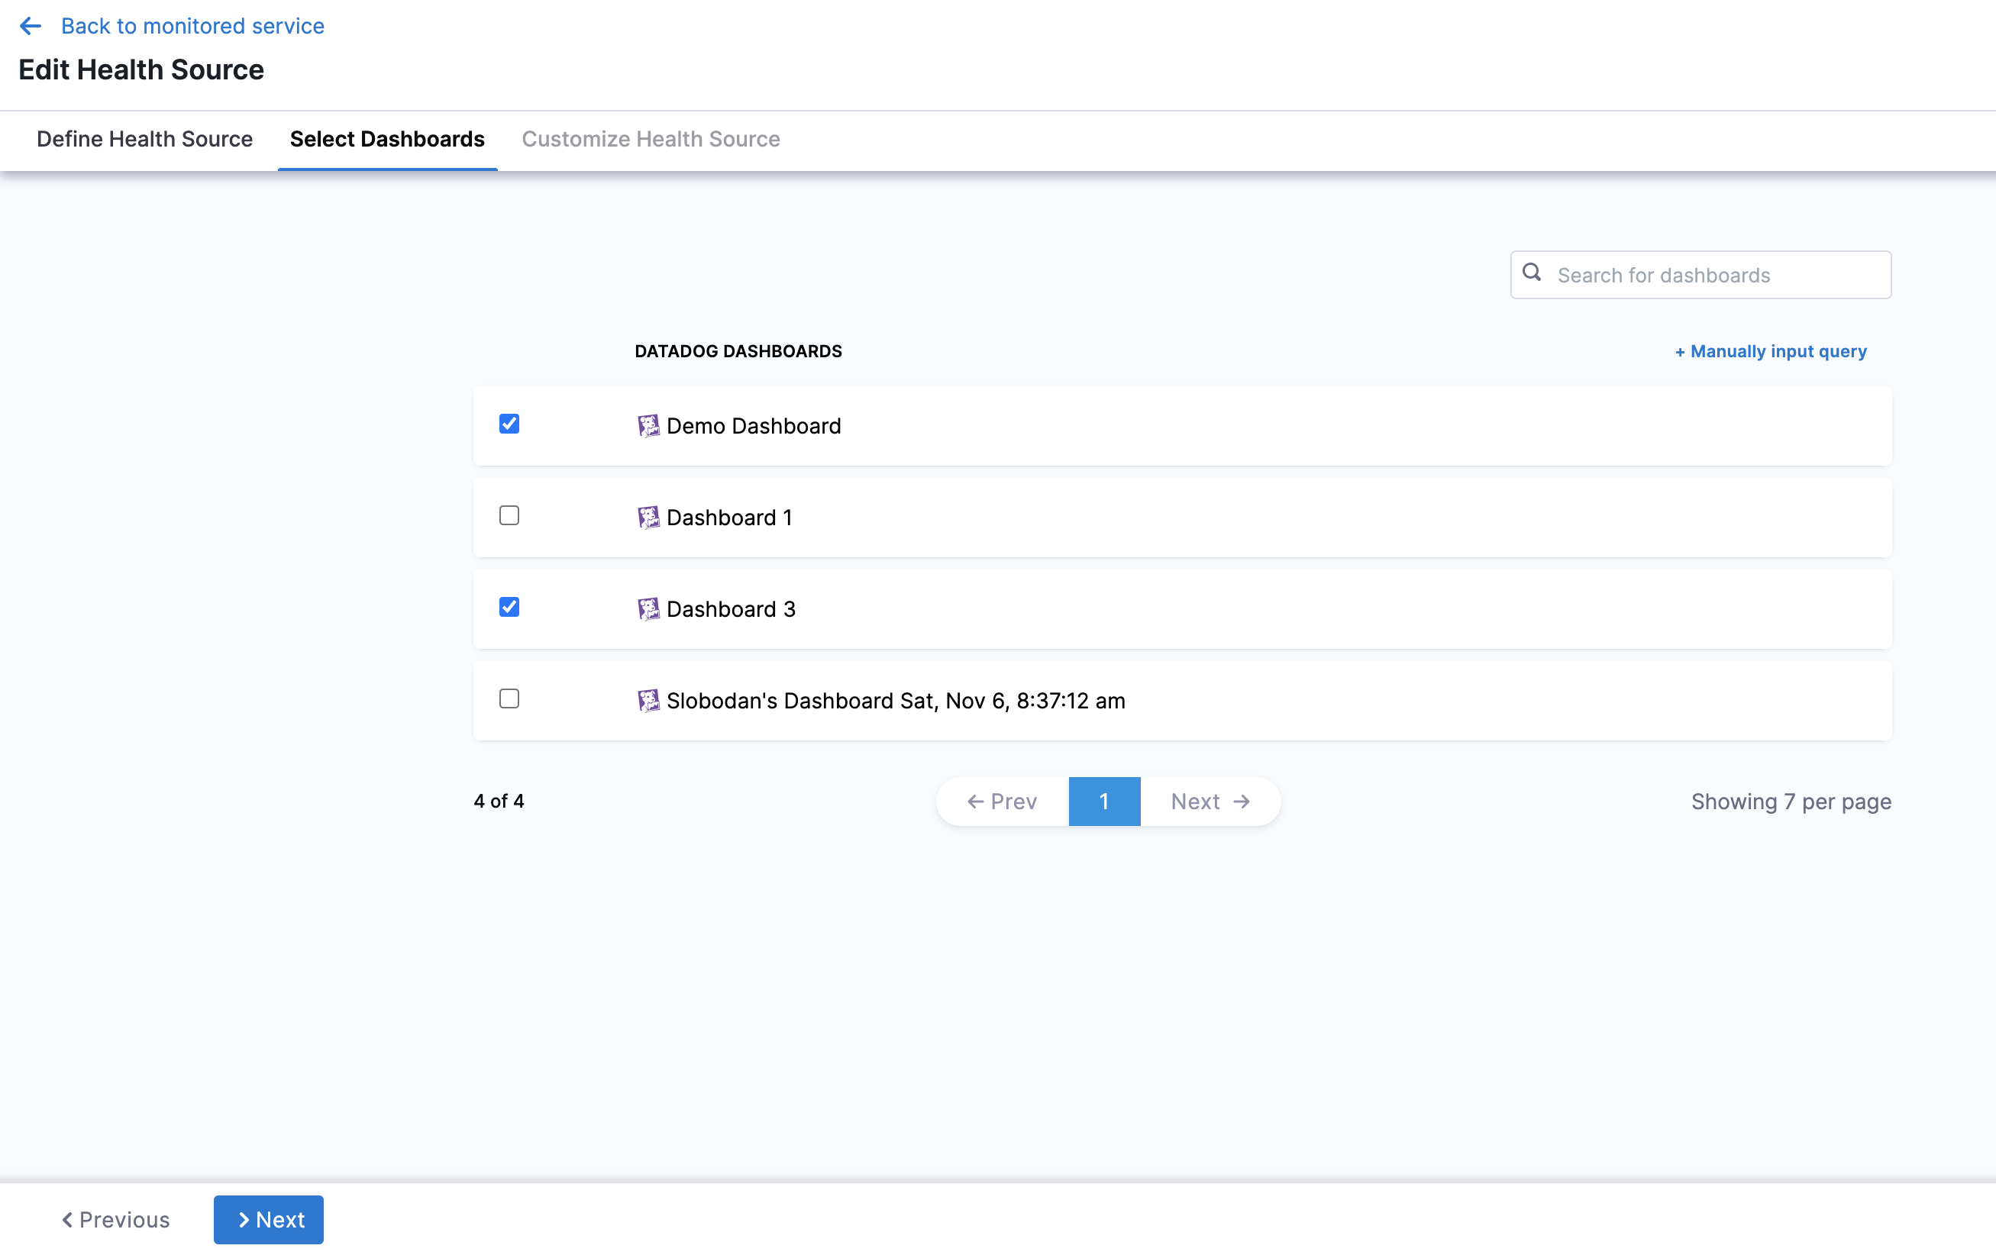Click the back arrow icon at top

[x=30, y=26]
